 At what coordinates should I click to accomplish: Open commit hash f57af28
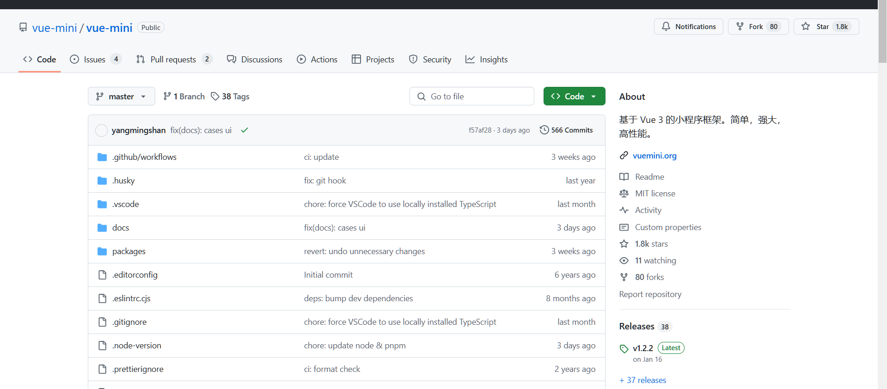tap(480, 130)
